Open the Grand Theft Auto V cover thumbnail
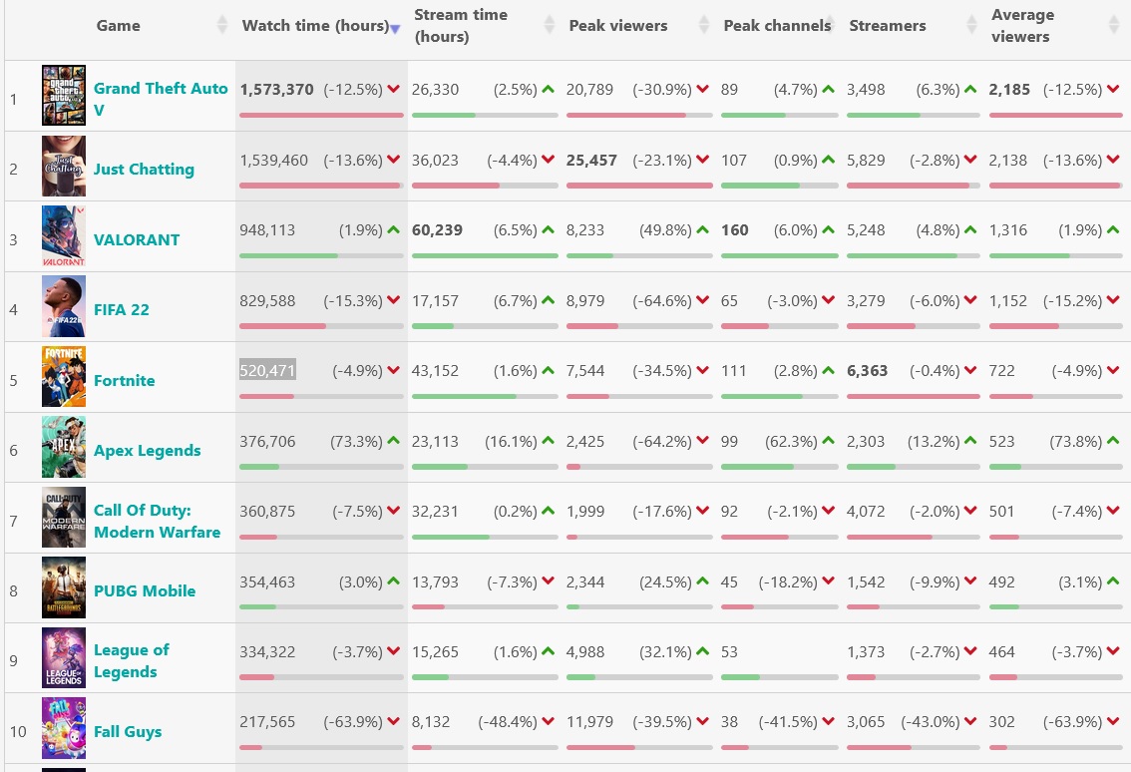The image size is (1131, 772). (x=64, y=95)
